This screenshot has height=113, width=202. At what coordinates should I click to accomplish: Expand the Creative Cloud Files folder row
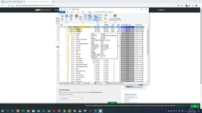(x=66, y=40)
